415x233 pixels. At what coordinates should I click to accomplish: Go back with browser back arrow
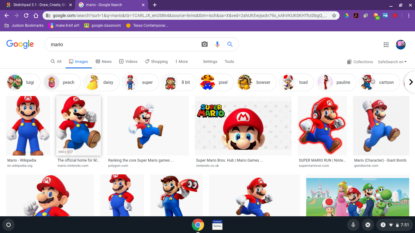(x=7, y=15)
